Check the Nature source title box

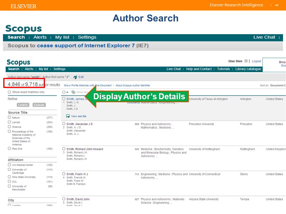tap(10, 117)
